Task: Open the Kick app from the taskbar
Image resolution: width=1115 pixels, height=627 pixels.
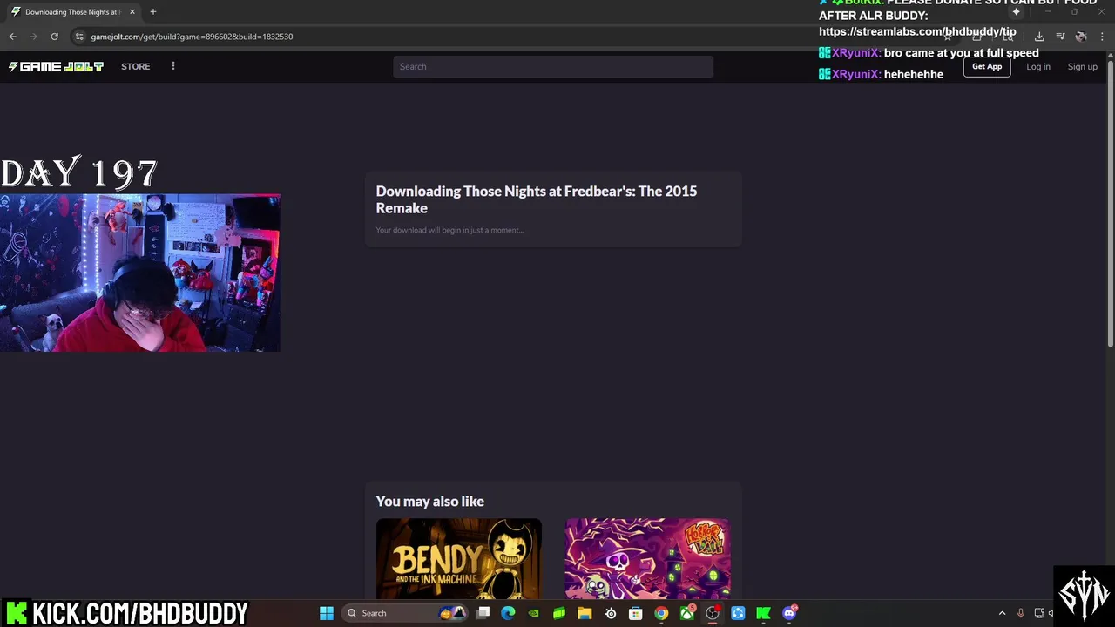Action: click(764, 613)
